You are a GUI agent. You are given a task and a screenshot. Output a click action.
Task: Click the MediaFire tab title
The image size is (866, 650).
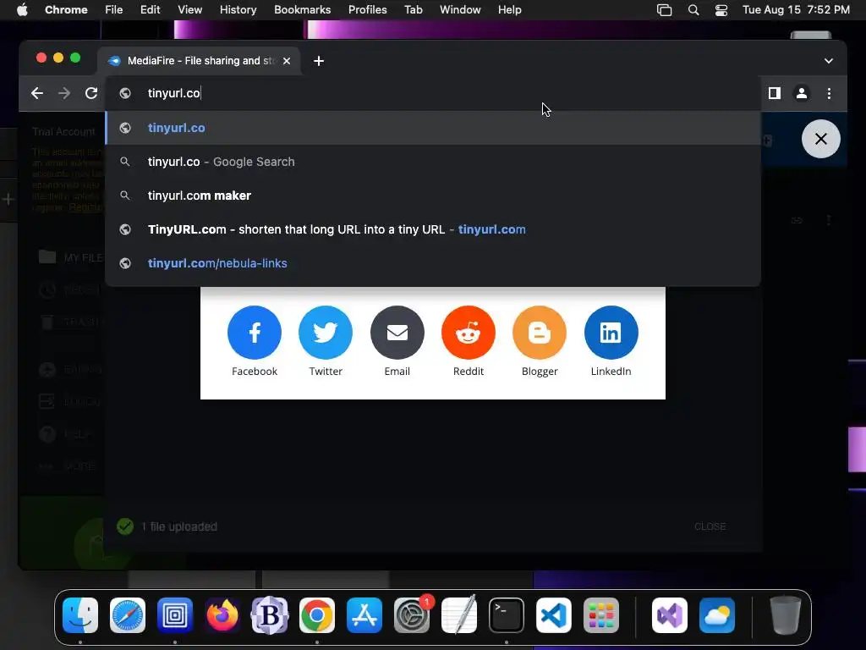point(201,61)
